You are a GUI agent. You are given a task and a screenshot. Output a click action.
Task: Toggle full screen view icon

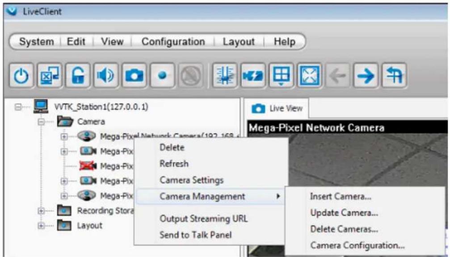click(309, 76)
